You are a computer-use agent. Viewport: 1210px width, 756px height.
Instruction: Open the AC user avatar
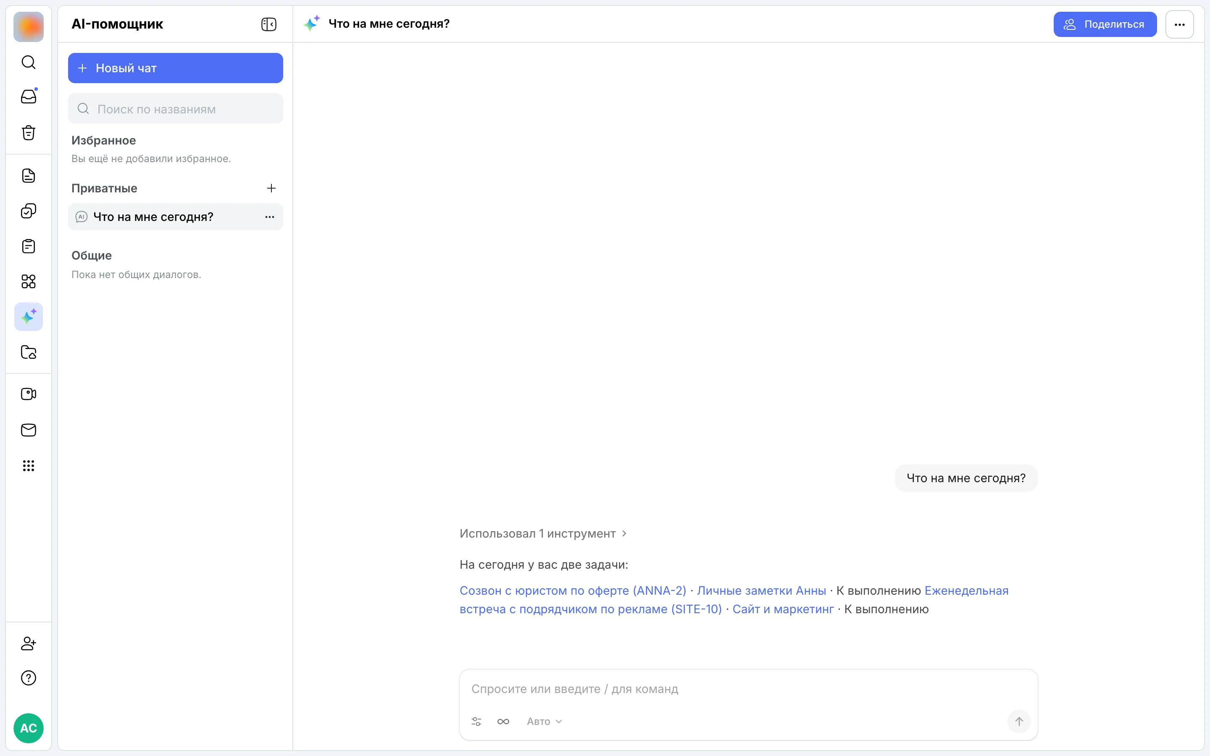click(29, 728)
